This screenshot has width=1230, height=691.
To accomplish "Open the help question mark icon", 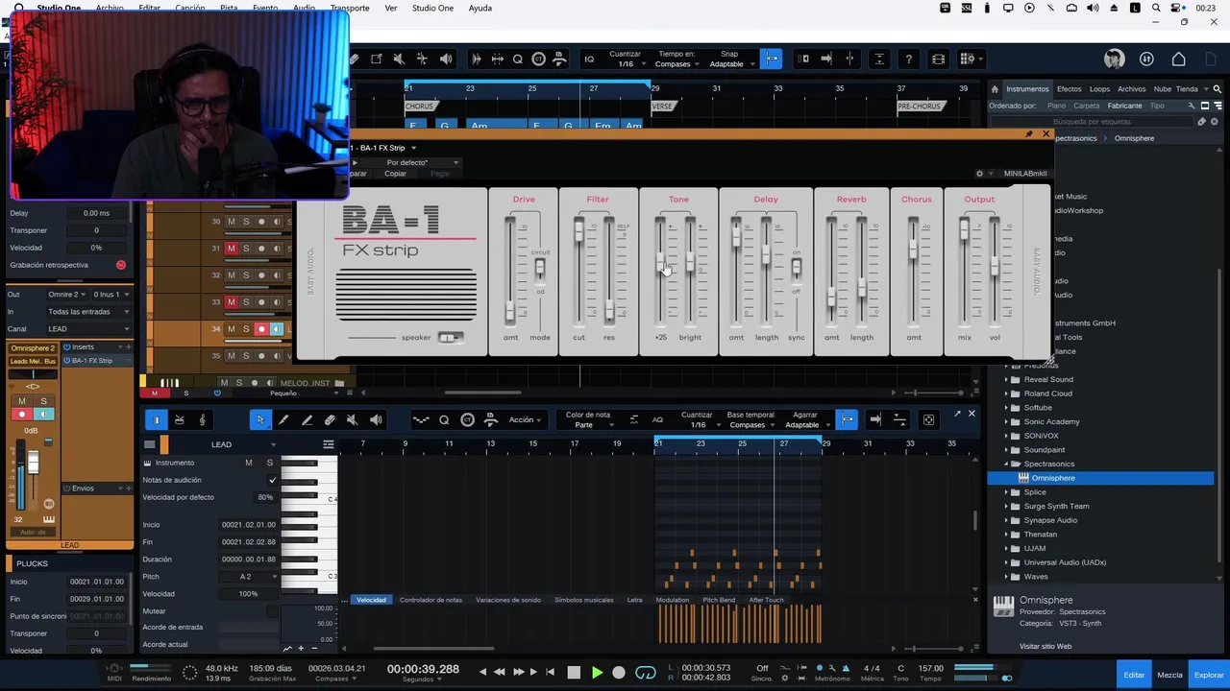I will point(908,60).
